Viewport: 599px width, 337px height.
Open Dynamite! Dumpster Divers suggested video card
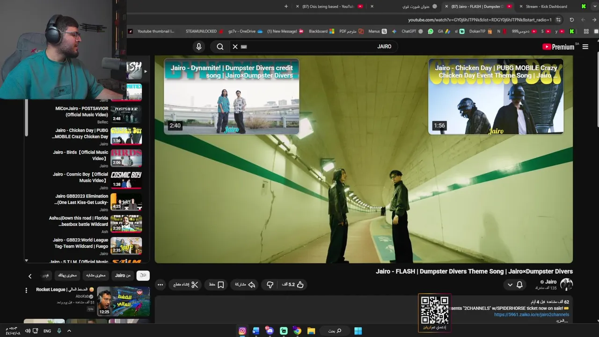coord(231,96)
